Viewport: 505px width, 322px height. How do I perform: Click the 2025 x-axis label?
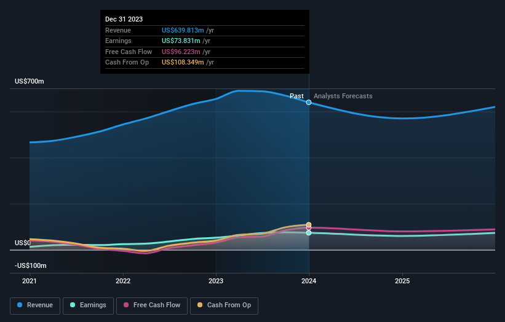(402, 281)
